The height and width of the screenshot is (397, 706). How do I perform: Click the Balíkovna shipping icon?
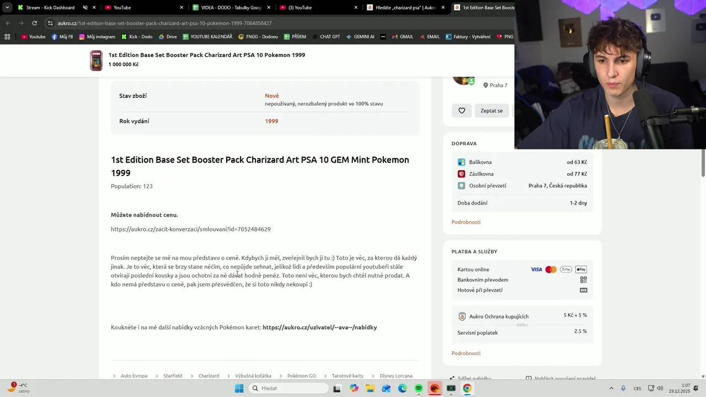pyautogui.click(x=461, y=162)
